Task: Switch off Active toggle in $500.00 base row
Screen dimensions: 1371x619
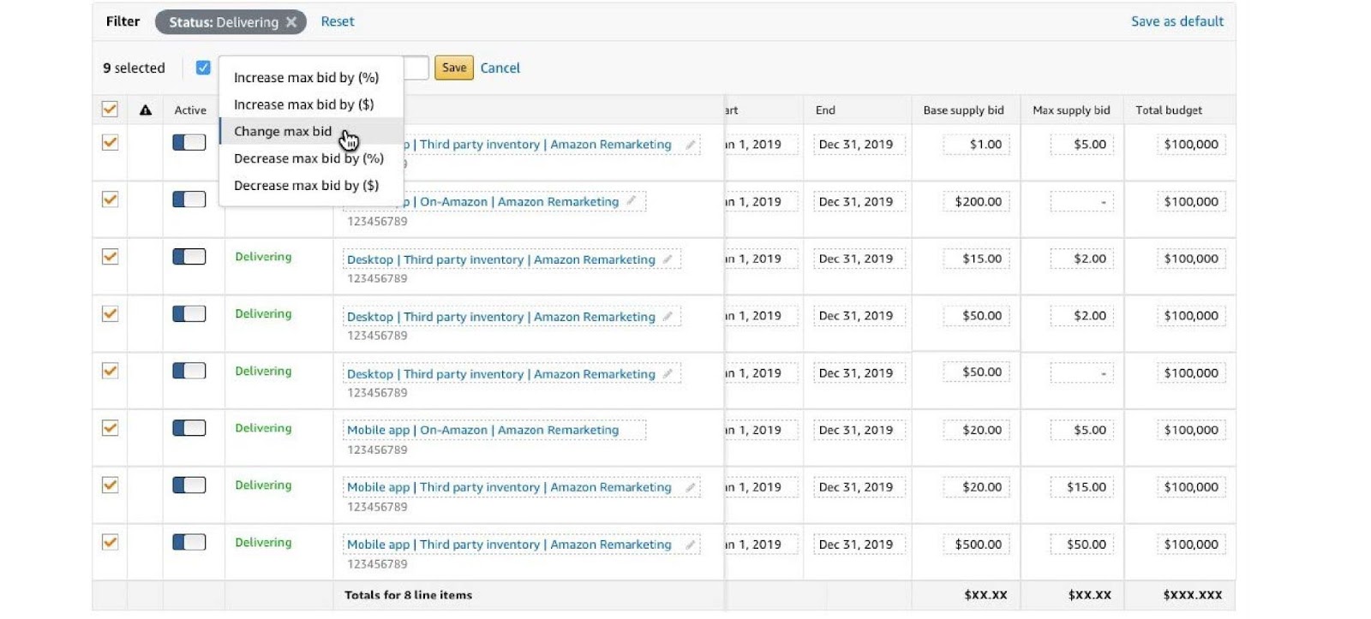Action: 189,542
